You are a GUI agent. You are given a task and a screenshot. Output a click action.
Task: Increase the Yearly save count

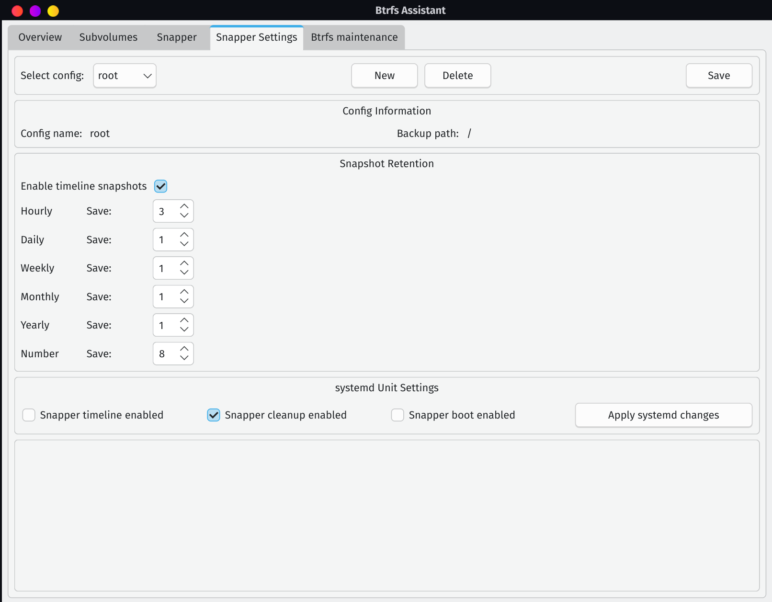pyautogui.click(x=184, y=320)
